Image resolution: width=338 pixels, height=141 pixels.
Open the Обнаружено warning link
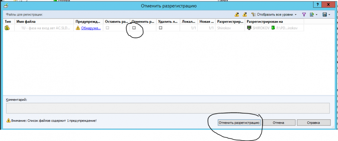(91, 28)
